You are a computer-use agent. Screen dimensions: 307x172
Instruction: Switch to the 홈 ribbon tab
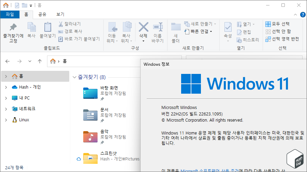click(26, 14)
